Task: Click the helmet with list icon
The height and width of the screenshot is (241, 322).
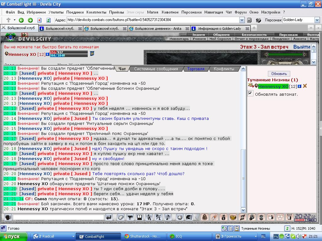Action: [x=189, y=217]
